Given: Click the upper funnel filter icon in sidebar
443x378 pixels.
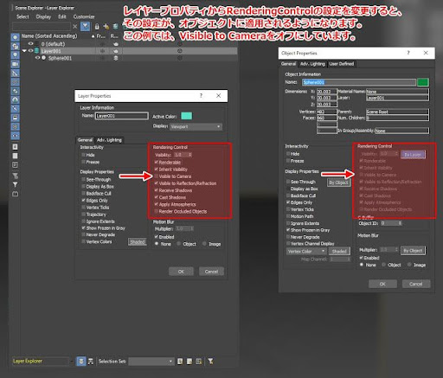Looking at the screenshot, I should [15, 176].
